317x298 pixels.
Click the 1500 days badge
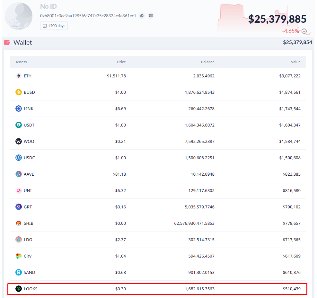(x=54, y=26)
